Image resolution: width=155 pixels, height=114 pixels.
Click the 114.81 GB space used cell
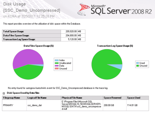137,105
